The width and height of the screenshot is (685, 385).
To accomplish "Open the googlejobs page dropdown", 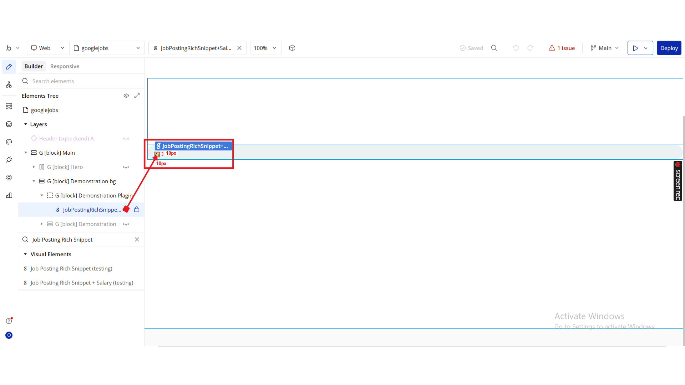I will click(x=107, y=48).
